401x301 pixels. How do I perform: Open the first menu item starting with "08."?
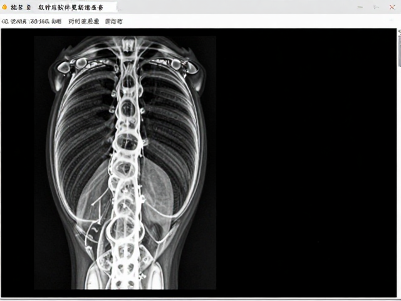coord(14,21)
